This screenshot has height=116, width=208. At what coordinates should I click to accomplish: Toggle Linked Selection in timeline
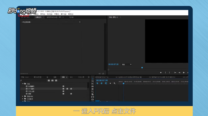click(x=106, y=83)
